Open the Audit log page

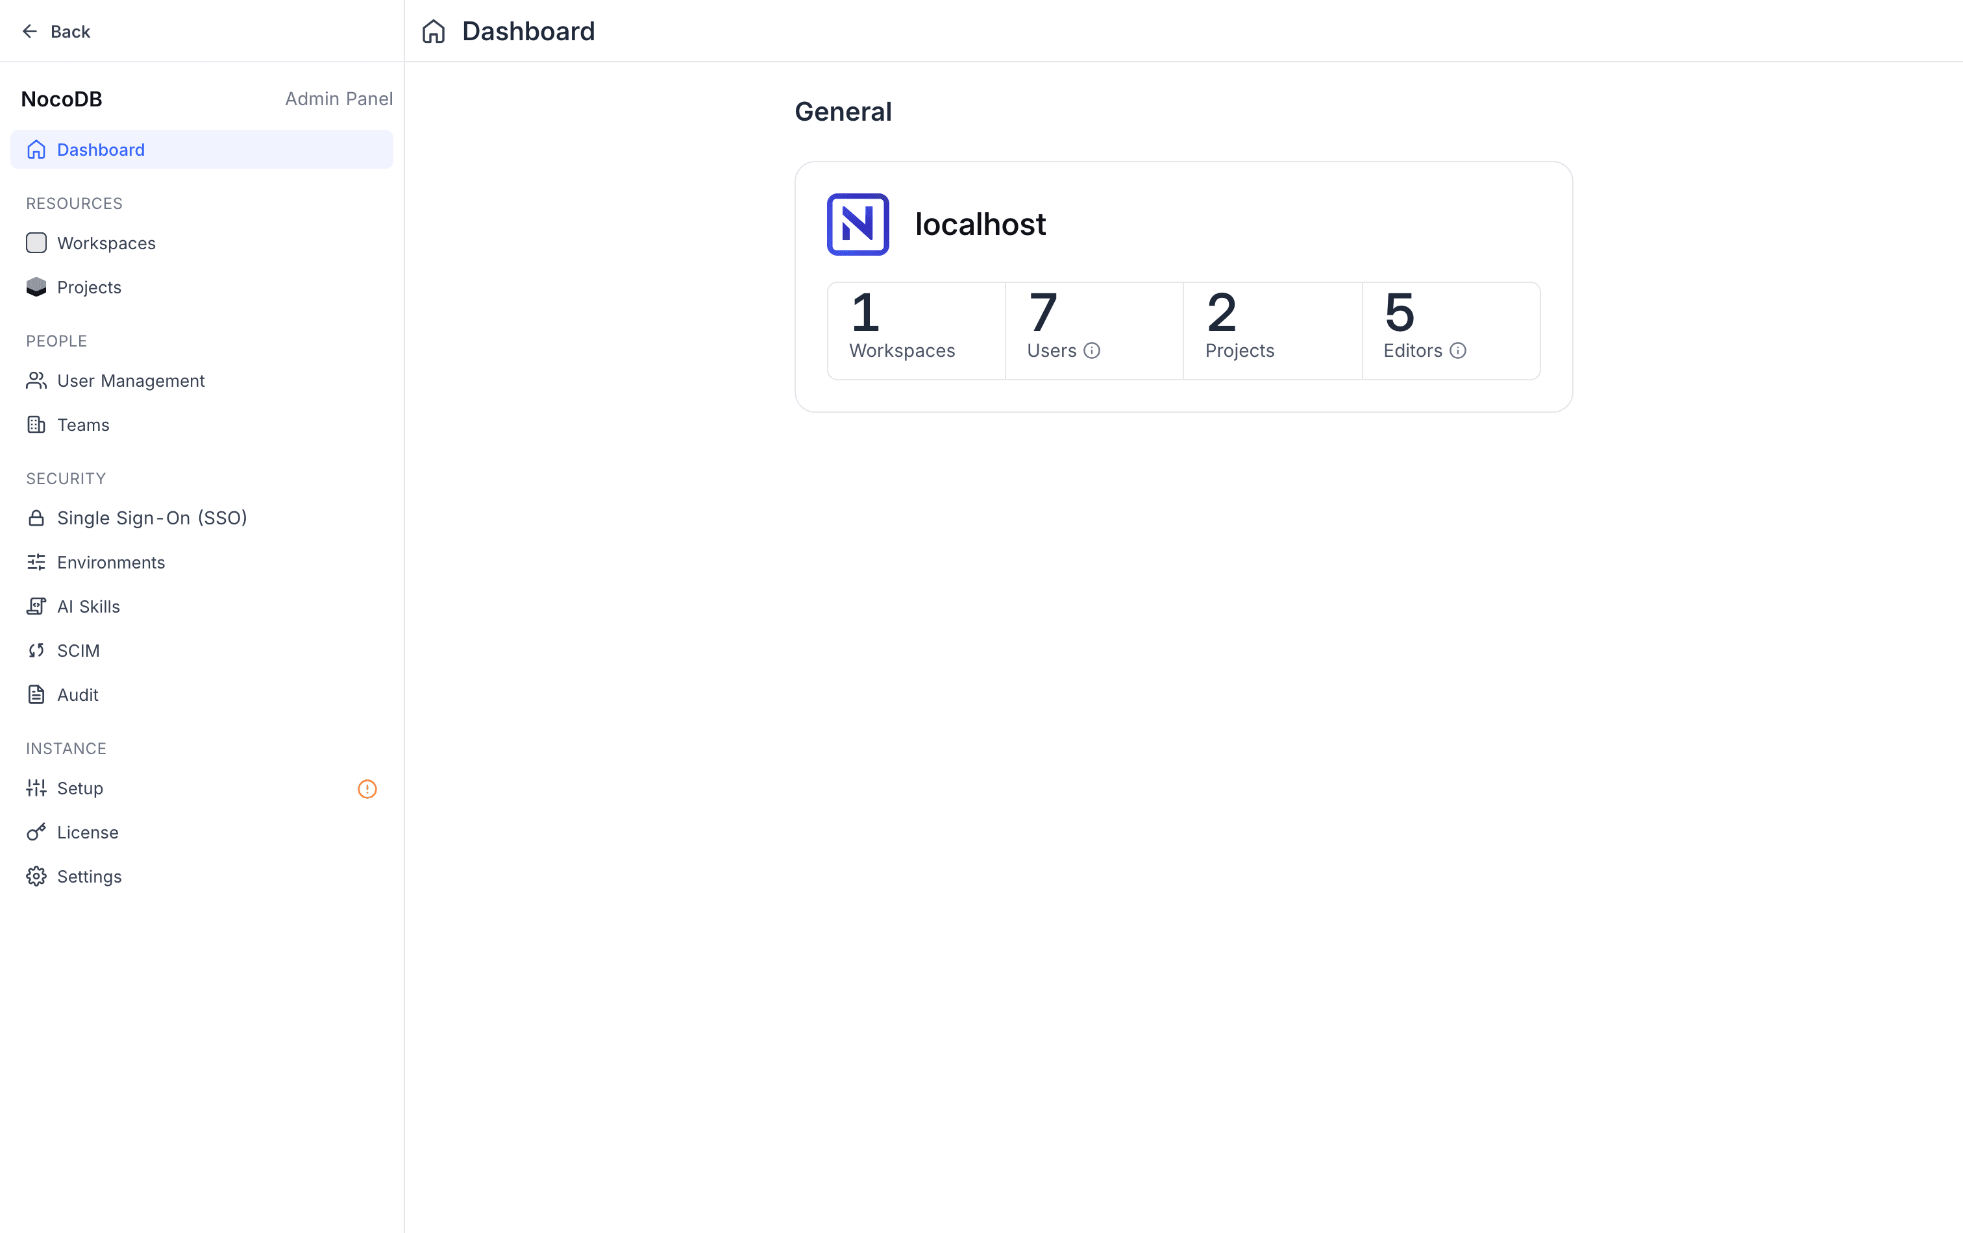pyautogui.click(x=201, y=694)
